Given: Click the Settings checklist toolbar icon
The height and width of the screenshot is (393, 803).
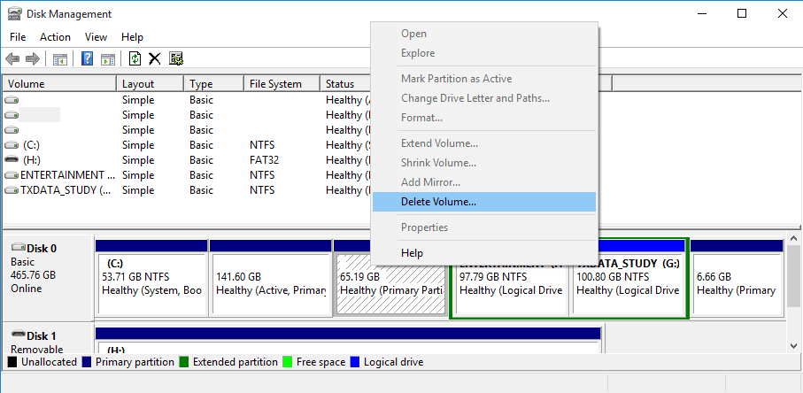Looking at the screenshot, I should [x=176, y=58].
